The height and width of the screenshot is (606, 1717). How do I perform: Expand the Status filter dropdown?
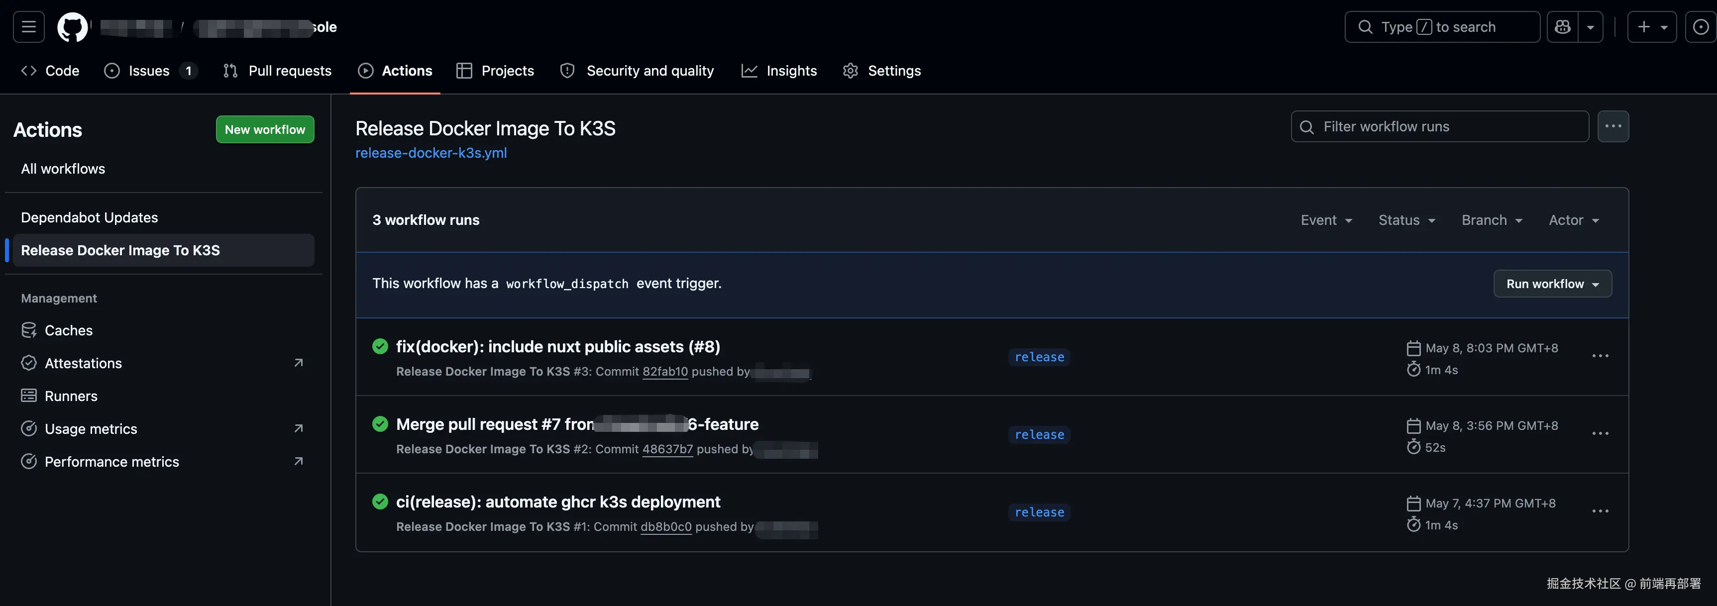1406,220
